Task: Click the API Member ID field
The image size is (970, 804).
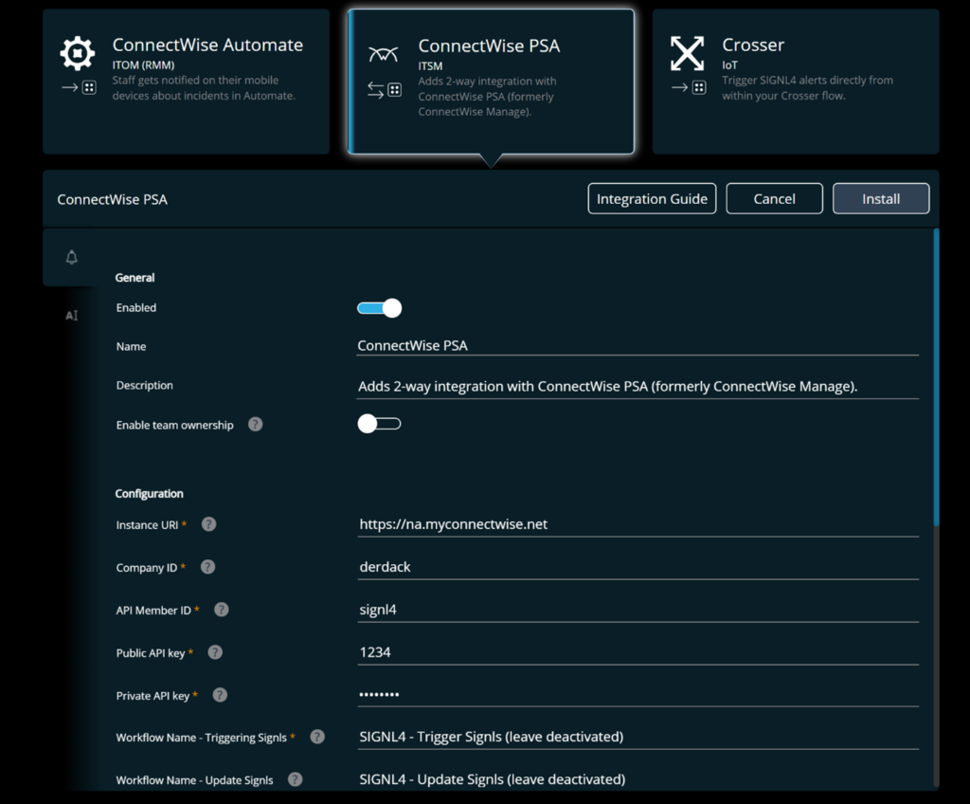Action: (x=638, y=611)
